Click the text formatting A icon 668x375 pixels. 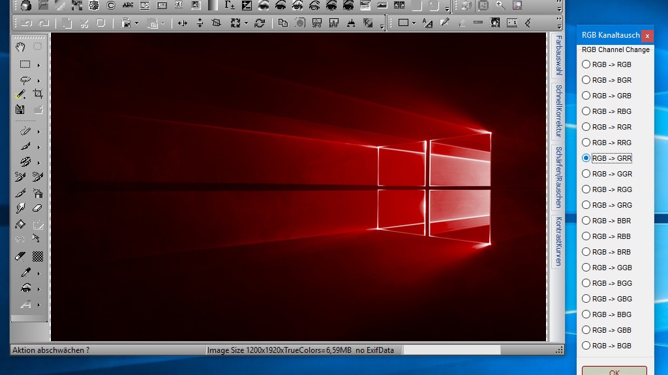point(427,23)
